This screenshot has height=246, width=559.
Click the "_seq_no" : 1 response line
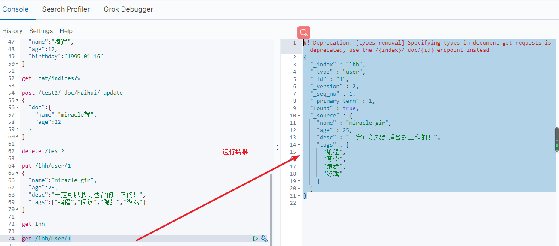(333, 94)
